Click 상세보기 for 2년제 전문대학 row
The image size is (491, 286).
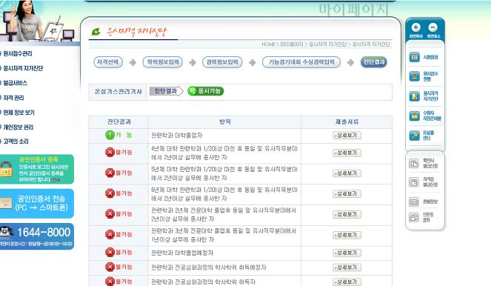[347, 214]
